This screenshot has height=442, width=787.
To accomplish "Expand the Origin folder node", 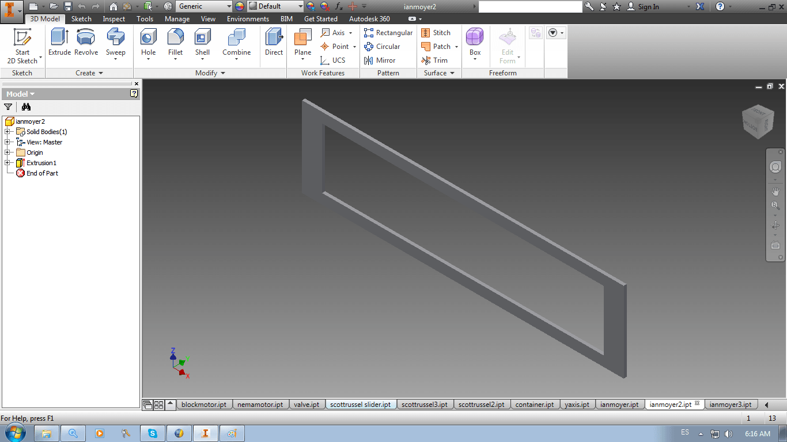I will [x=7, y=153].
